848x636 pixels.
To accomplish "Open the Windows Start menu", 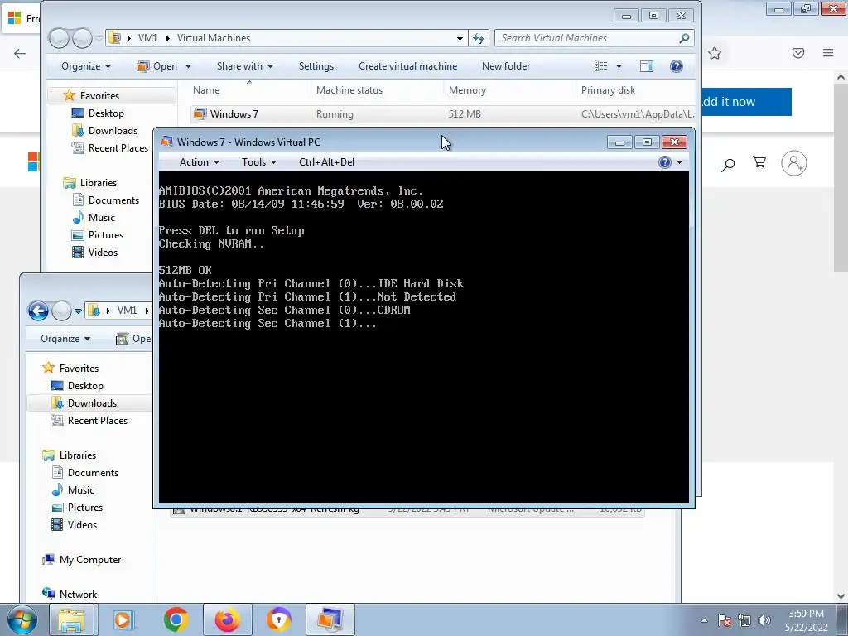I will [22, 619].
